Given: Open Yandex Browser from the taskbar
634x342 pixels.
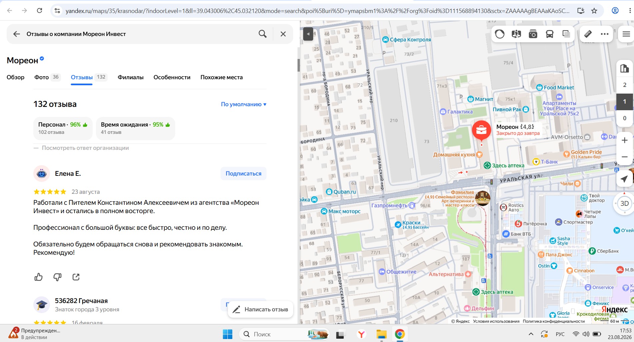Looking at the screenshot, I should point(361,334).
